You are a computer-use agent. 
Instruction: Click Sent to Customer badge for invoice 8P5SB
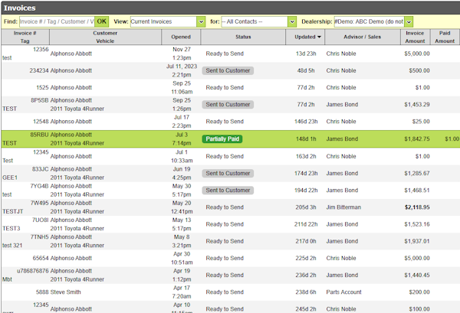pyautogui.click(x=228, y=105)
